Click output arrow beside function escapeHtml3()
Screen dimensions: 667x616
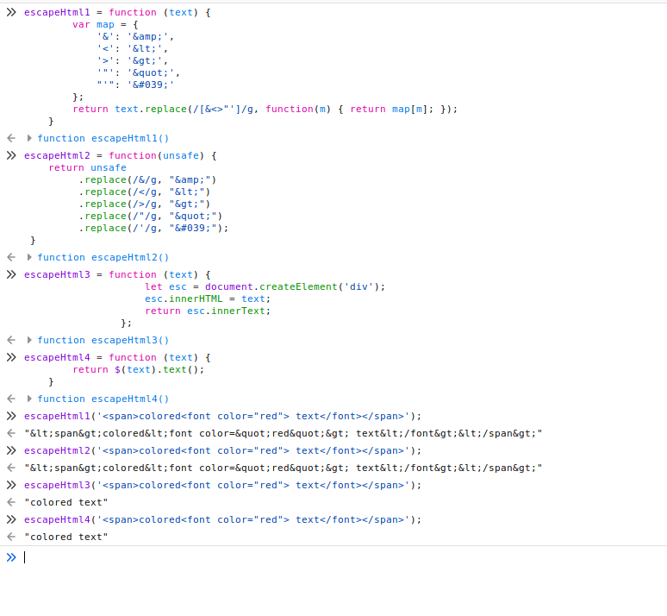(11, 340)
